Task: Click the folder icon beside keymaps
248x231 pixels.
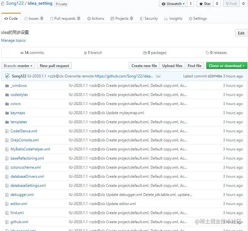Action: [7, 113]
